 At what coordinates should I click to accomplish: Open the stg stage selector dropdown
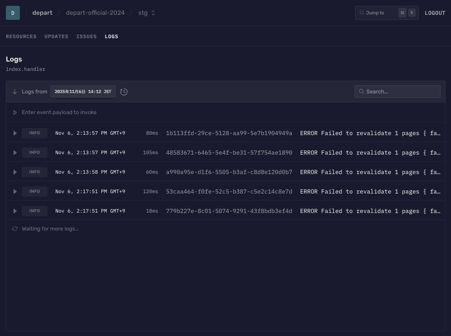pyautogui.click(x=147, y=13)
